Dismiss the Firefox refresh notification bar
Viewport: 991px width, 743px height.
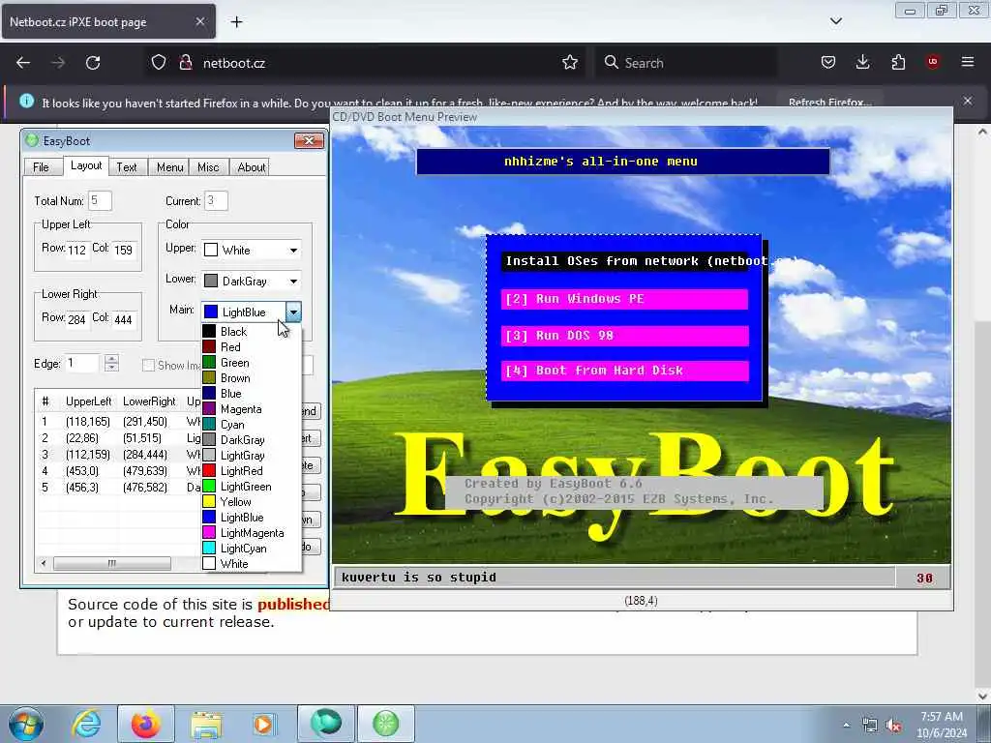tap(968, 101)
